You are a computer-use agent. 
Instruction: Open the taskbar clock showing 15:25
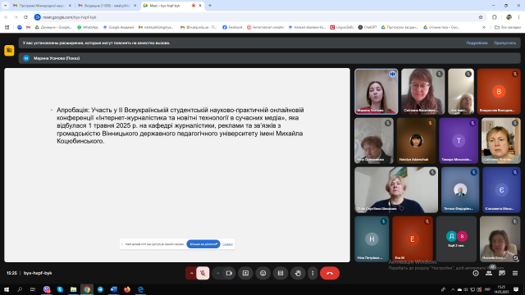coord(501,289)
